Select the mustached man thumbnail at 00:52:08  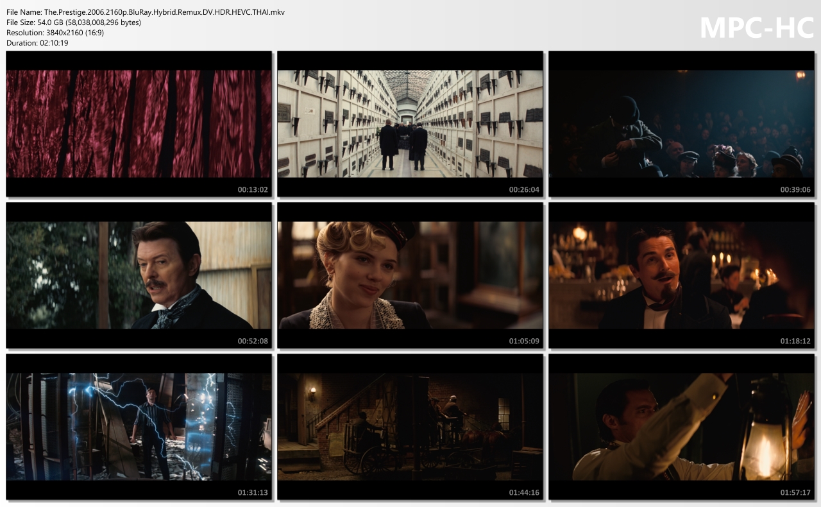click(x=139, y=275)
